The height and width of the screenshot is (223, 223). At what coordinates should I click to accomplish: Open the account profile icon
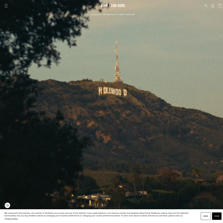click(x=213, y=6)
